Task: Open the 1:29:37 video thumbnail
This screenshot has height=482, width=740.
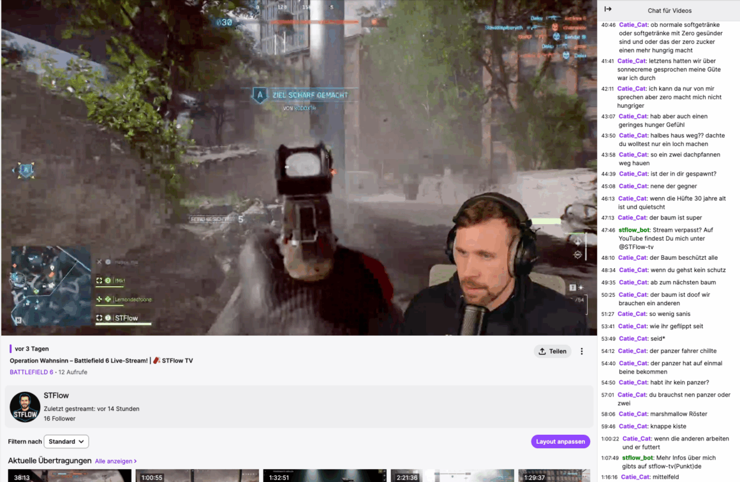Action: pos(554,476)
